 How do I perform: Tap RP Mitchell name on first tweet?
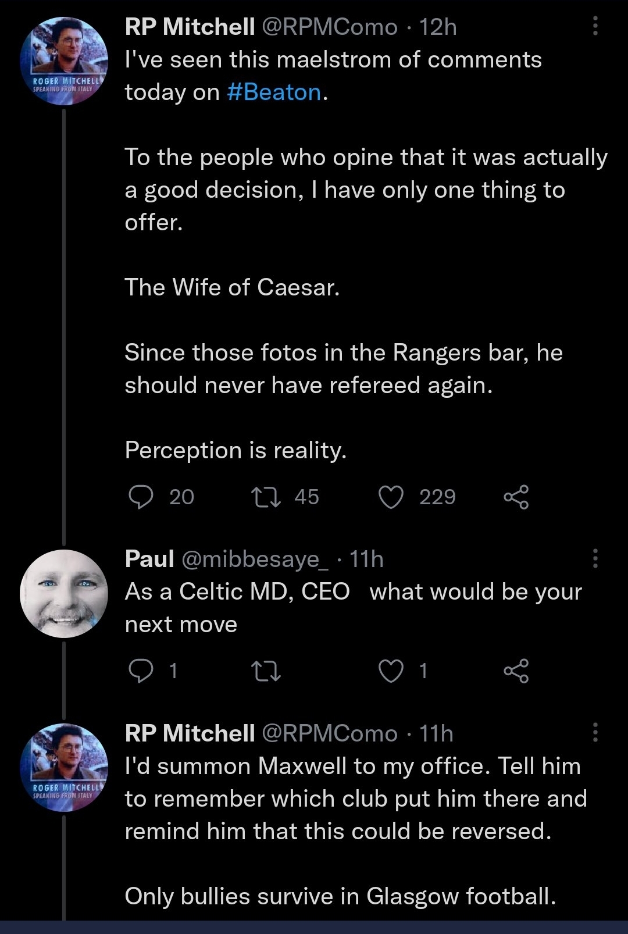click(x=190, y=27)
